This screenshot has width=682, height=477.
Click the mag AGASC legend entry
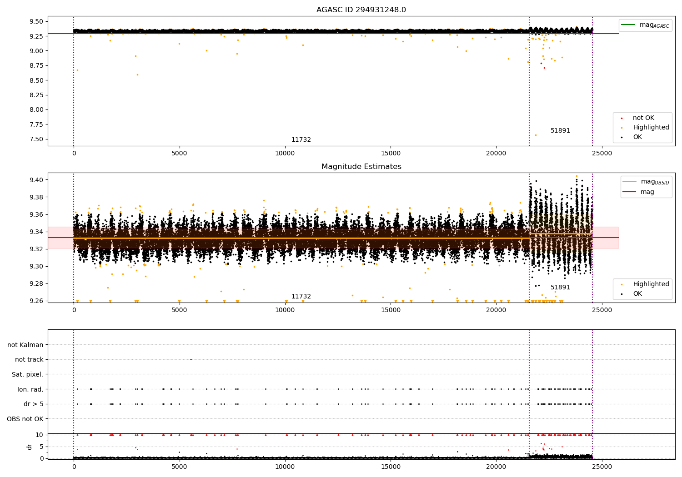[x=645, y=25]
